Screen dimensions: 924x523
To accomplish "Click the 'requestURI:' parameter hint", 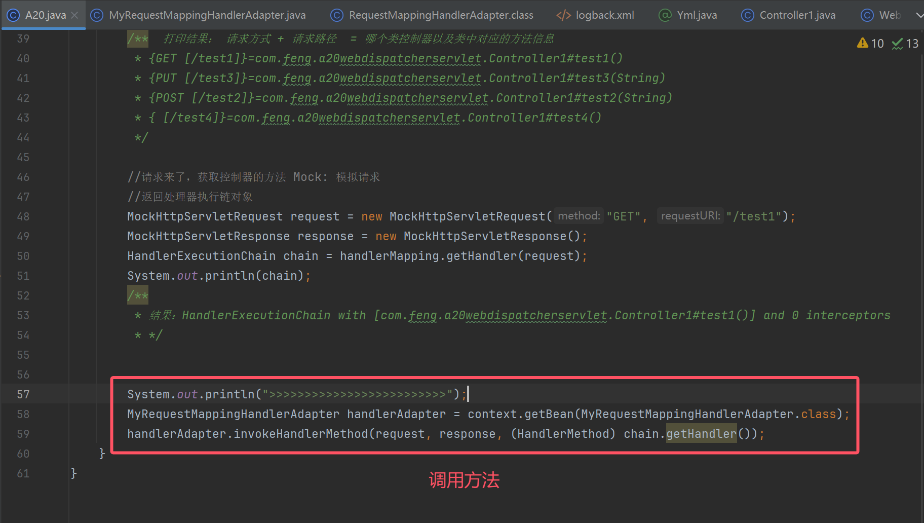I will 690,216.
